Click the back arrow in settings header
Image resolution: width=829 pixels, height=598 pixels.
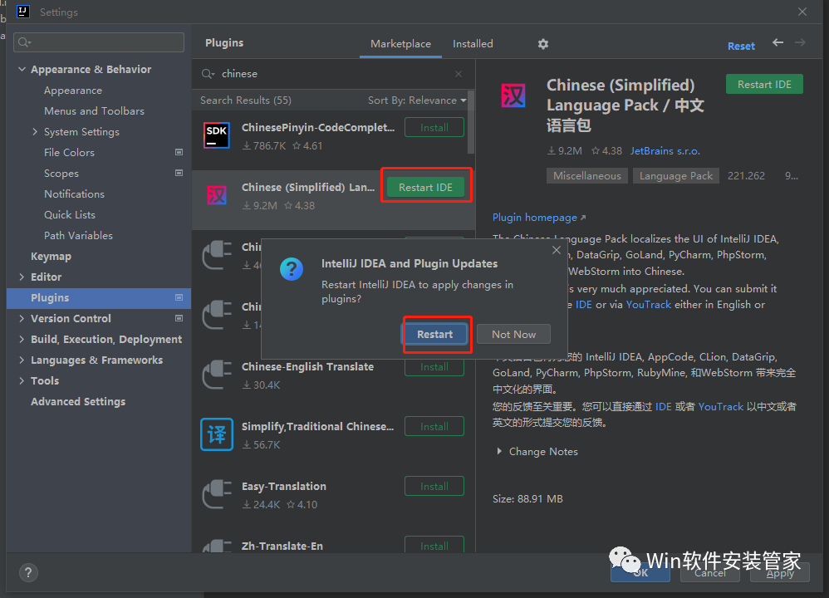point(777,42)
